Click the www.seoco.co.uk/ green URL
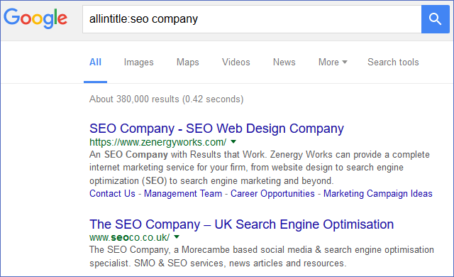454x277 pixels. pos(129,237)
